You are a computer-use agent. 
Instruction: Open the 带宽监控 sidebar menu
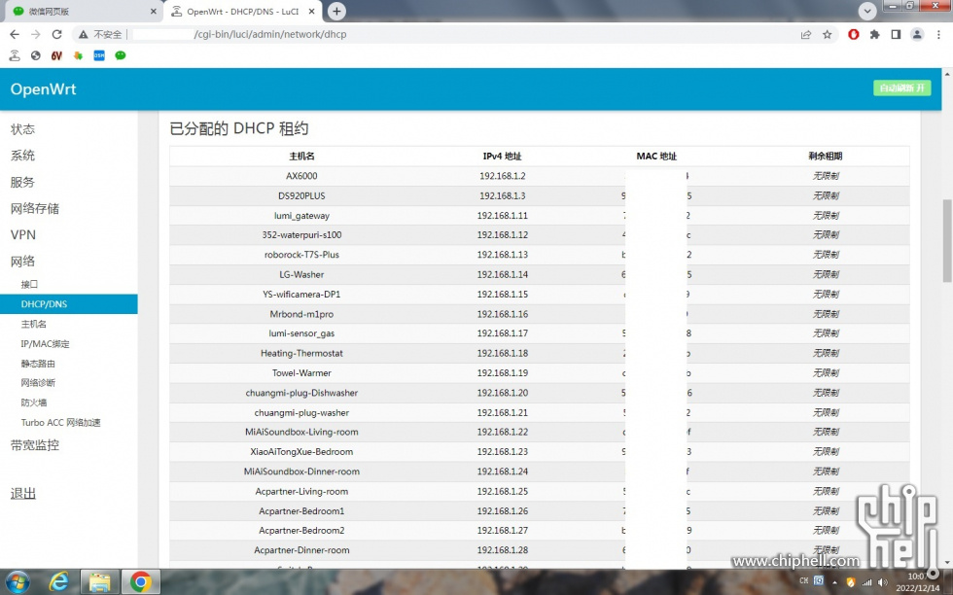tap(35, 445)
